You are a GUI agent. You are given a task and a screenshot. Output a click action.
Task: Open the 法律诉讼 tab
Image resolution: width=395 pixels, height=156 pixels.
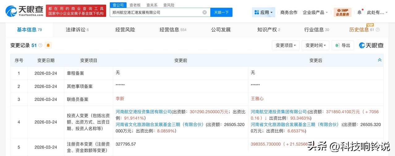77,30
